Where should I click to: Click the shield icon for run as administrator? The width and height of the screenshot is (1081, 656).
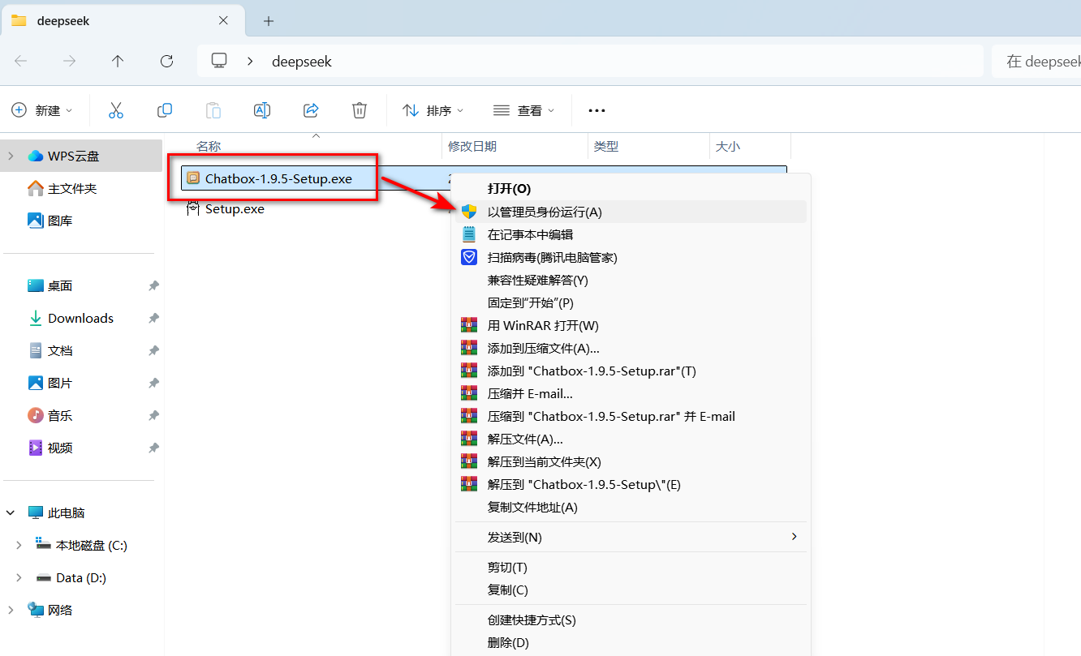pyautogui.click(x=469, y=212)
